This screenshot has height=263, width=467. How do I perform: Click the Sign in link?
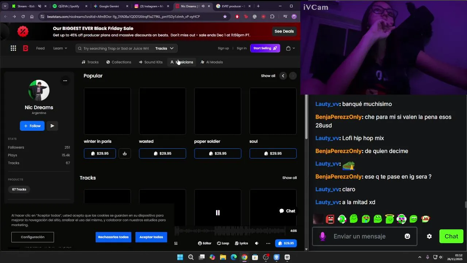click(242, 48)
